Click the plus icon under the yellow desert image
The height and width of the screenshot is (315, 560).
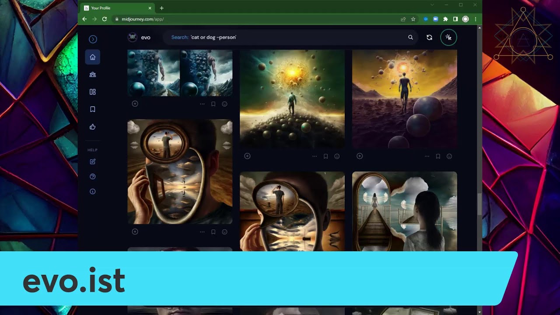360,156
